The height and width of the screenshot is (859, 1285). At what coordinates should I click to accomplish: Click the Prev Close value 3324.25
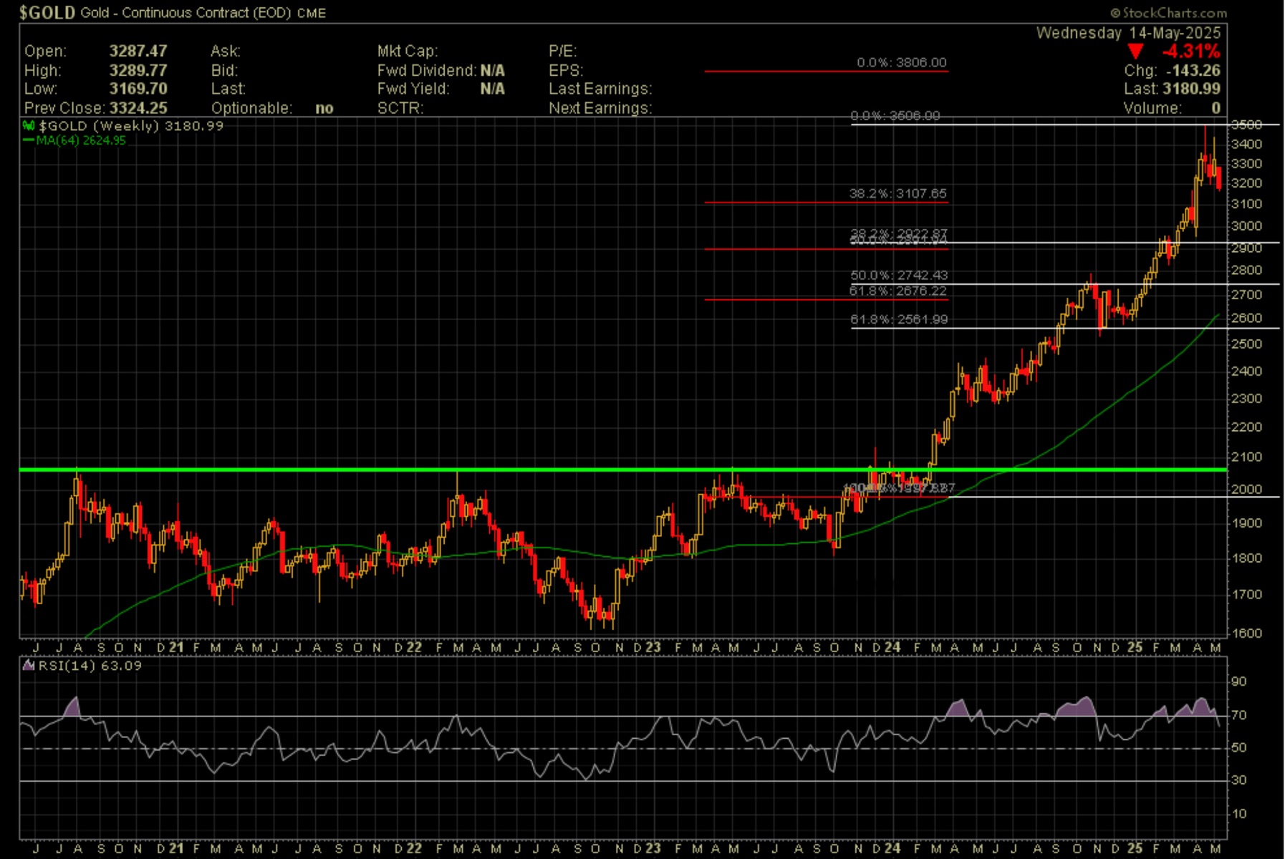point(138,108)
